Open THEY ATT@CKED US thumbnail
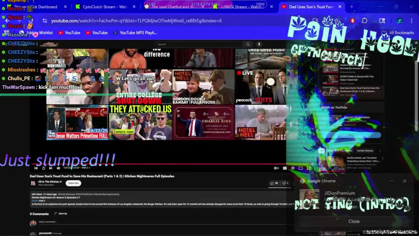This screenshot has height=236, width=419. coord(140,122)
